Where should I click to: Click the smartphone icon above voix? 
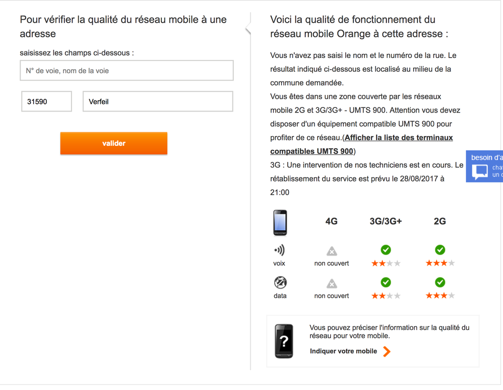coord(280,222)
